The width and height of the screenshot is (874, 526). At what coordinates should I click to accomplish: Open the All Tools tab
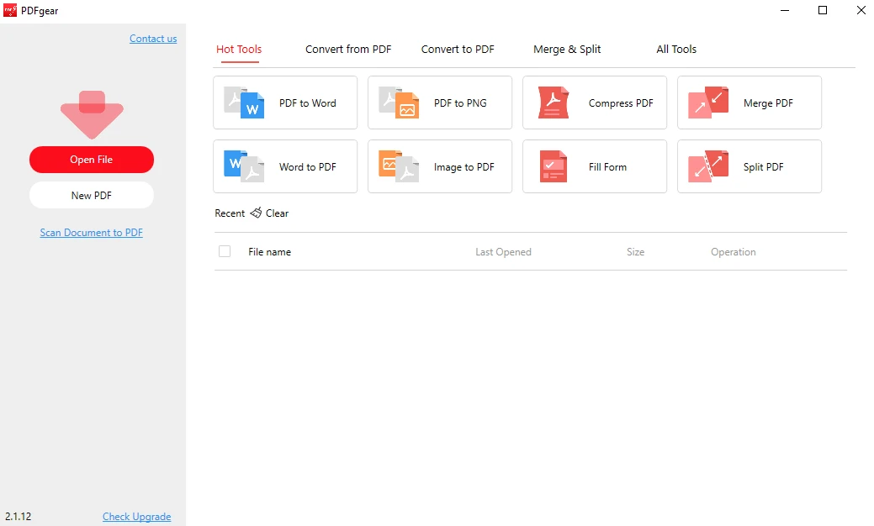coord(676,49)
